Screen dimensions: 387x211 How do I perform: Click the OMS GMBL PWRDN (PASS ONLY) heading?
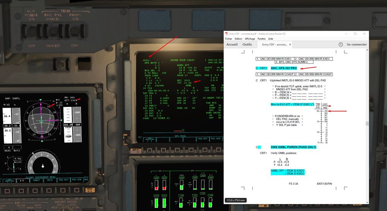click(x=293, y=147)
